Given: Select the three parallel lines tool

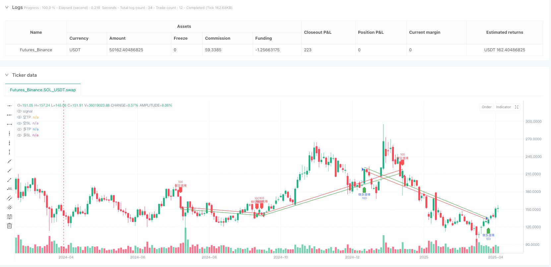Looking at the screenshot, I should point(9,207).
